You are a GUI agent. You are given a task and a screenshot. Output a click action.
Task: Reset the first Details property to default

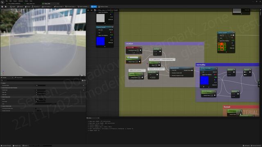point(84,85)
